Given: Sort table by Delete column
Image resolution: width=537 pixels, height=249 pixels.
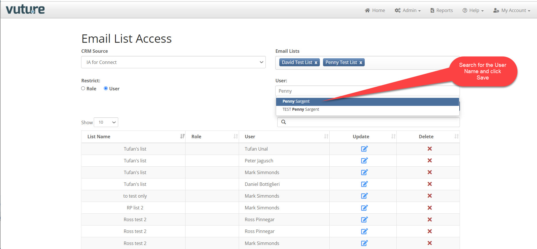Looking at the screenshot, I should point(428,137).
